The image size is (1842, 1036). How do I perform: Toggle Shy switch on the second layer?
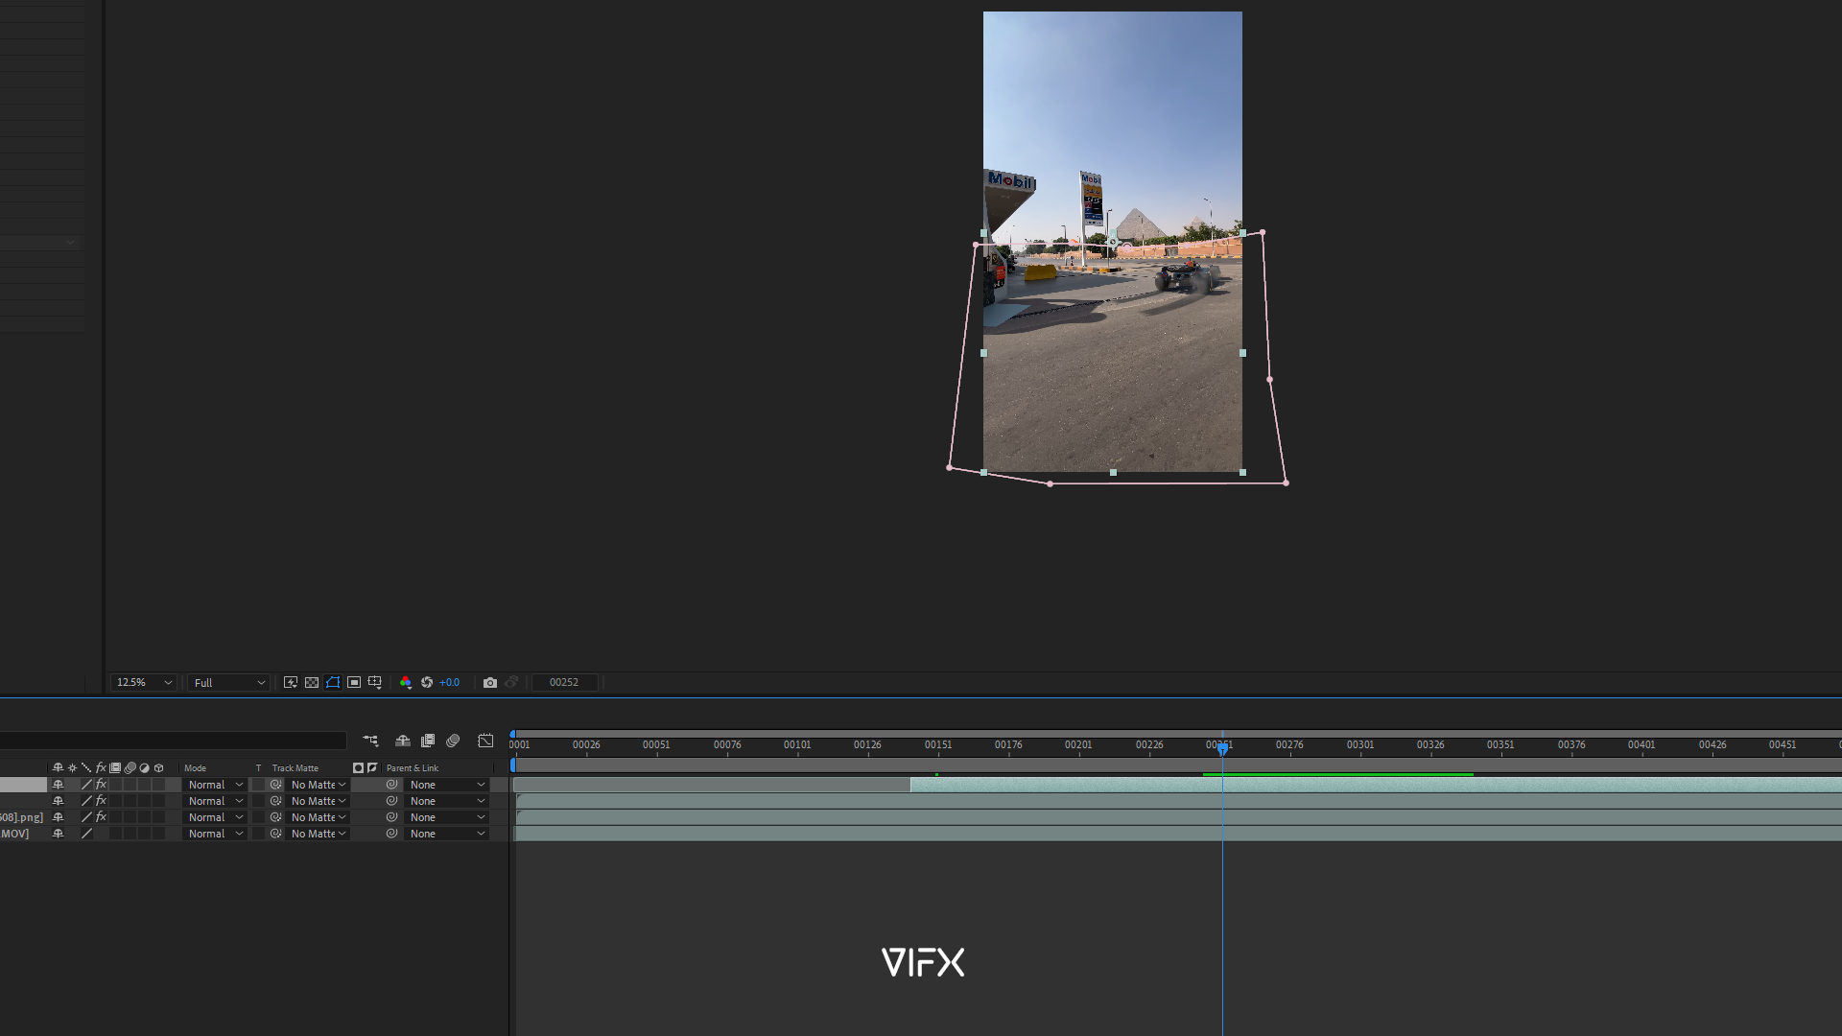pos(58,801)
